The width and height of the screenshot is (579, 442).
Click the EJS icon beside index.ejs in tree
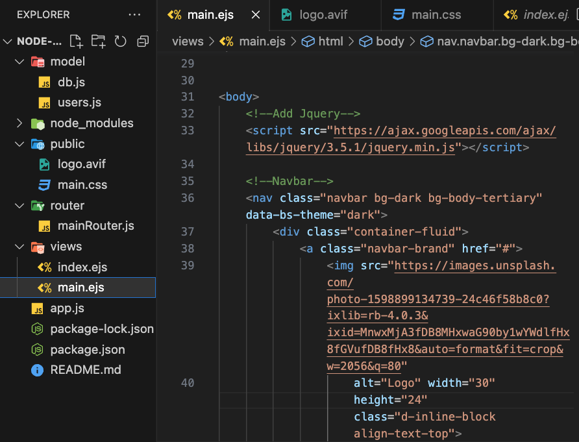pyautogui.click(x=45, y=267)
